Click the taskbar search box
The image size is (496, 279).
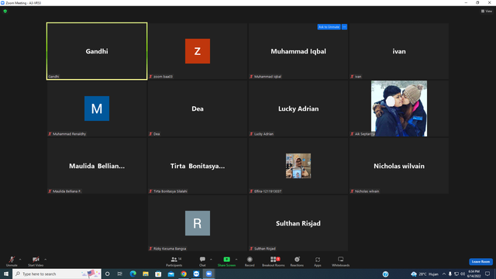pos(57,274)
